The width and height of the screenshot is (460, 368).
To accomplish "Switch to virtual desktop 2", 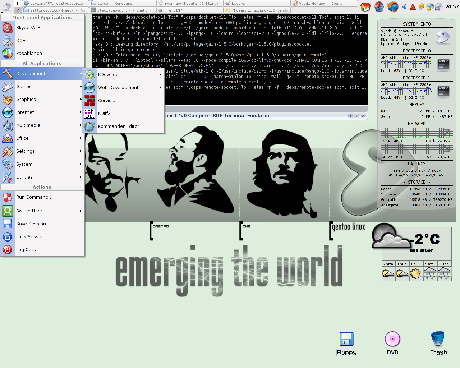I will pos(17,10).
